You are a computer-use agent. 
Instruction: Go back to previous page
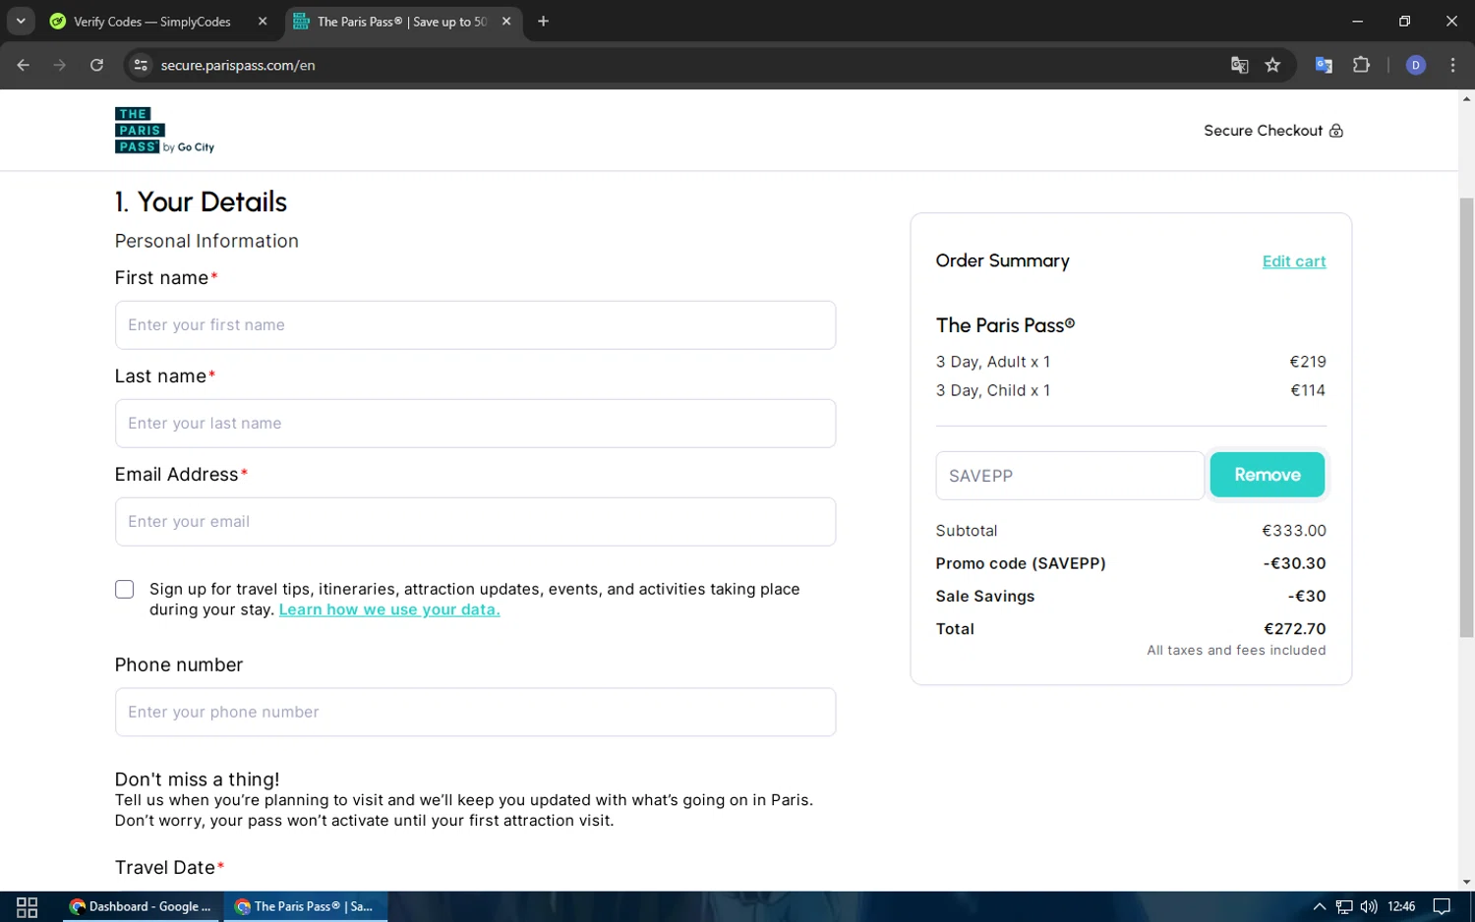[x=24, y=65]
